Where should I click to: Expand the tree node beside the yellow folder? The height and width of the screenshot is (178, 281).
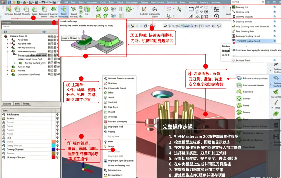[x=8, y=71]
